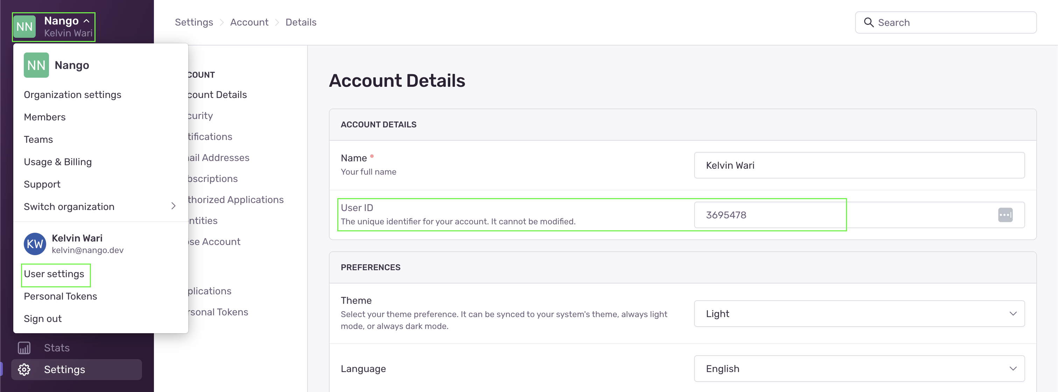The width and height of the screenshot is (1058, 392).
Task: Open the Language dropdown
Action: point(859,369)
